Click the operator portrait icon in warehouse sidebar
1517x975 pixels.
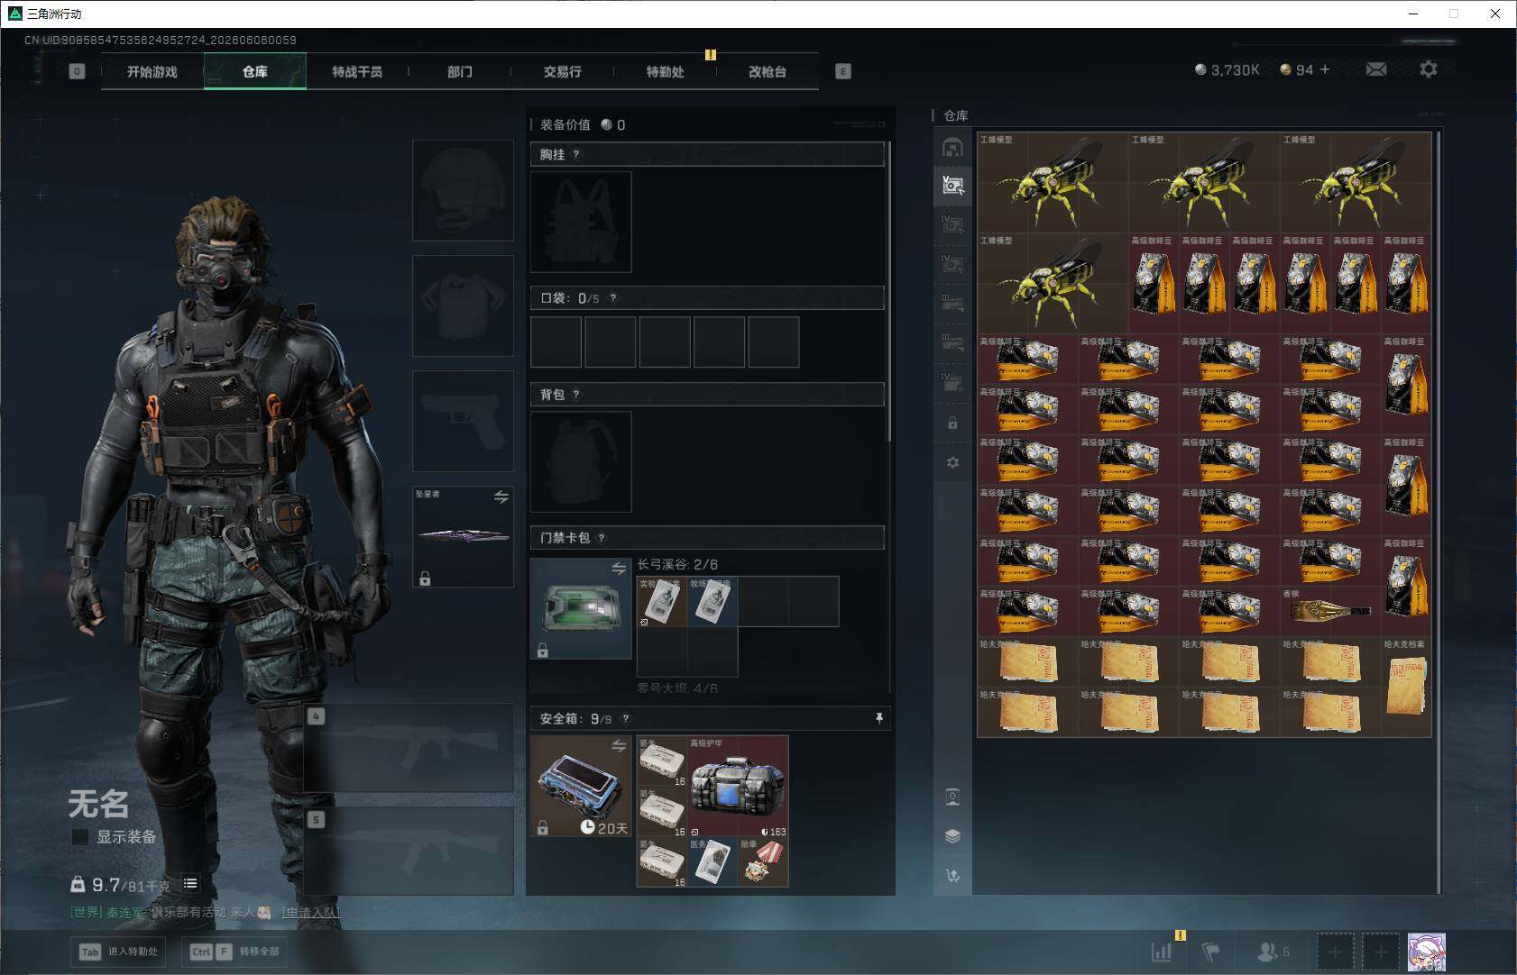tap(952, 797)
